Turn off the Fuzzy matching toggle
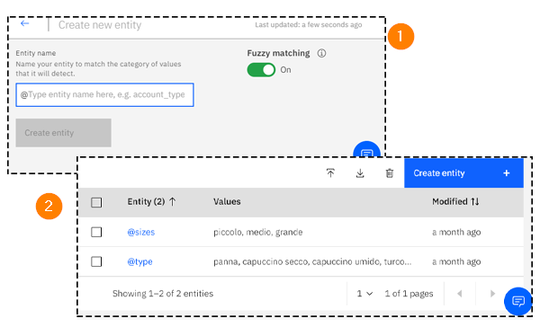 click(x=261, y=70)
